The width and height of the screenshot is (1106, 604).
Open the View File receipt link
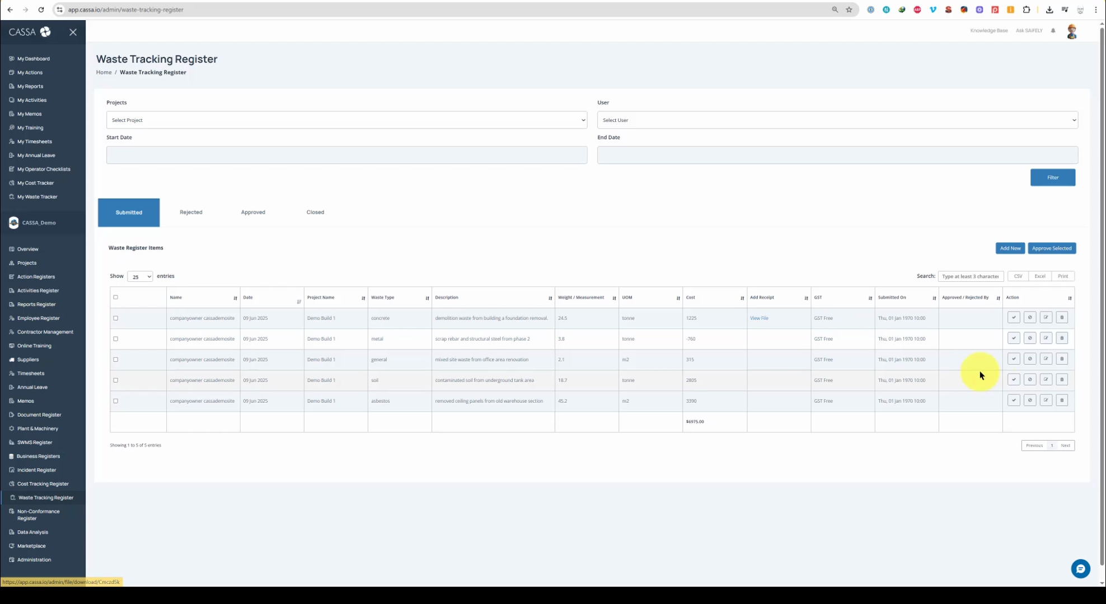click(759, 318)
